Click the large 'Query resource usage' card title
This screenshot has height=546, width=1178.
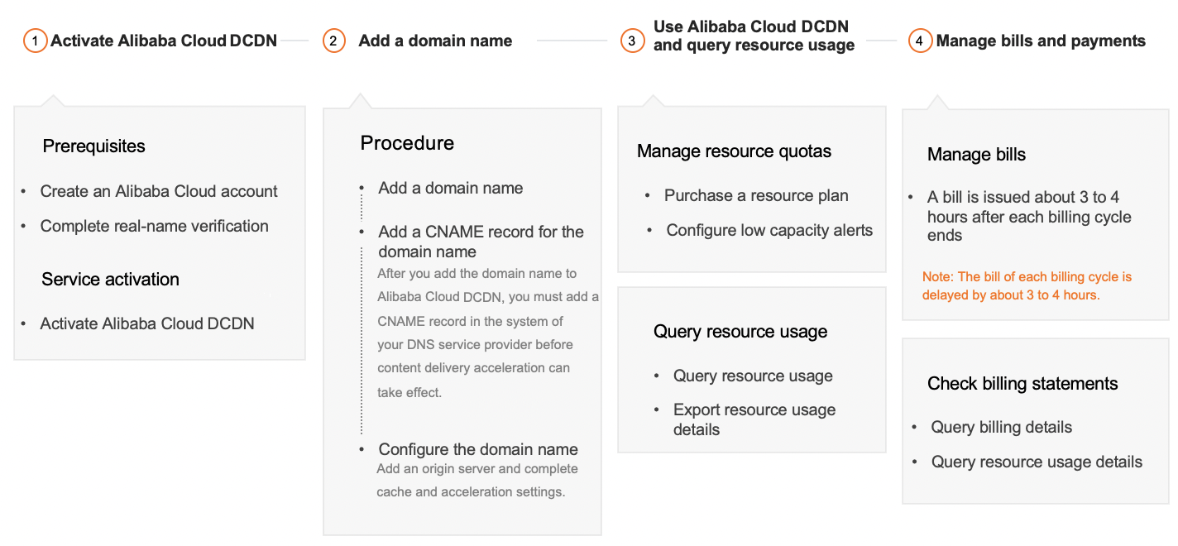click(740, 332)
